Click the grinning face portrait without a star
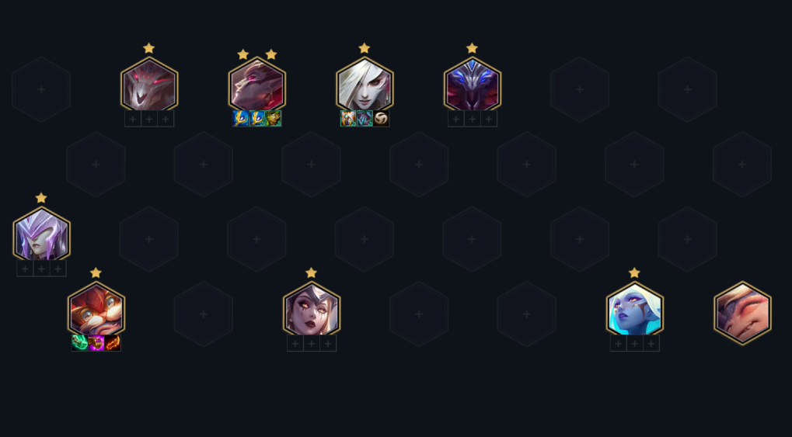 [x=742, y=314]
